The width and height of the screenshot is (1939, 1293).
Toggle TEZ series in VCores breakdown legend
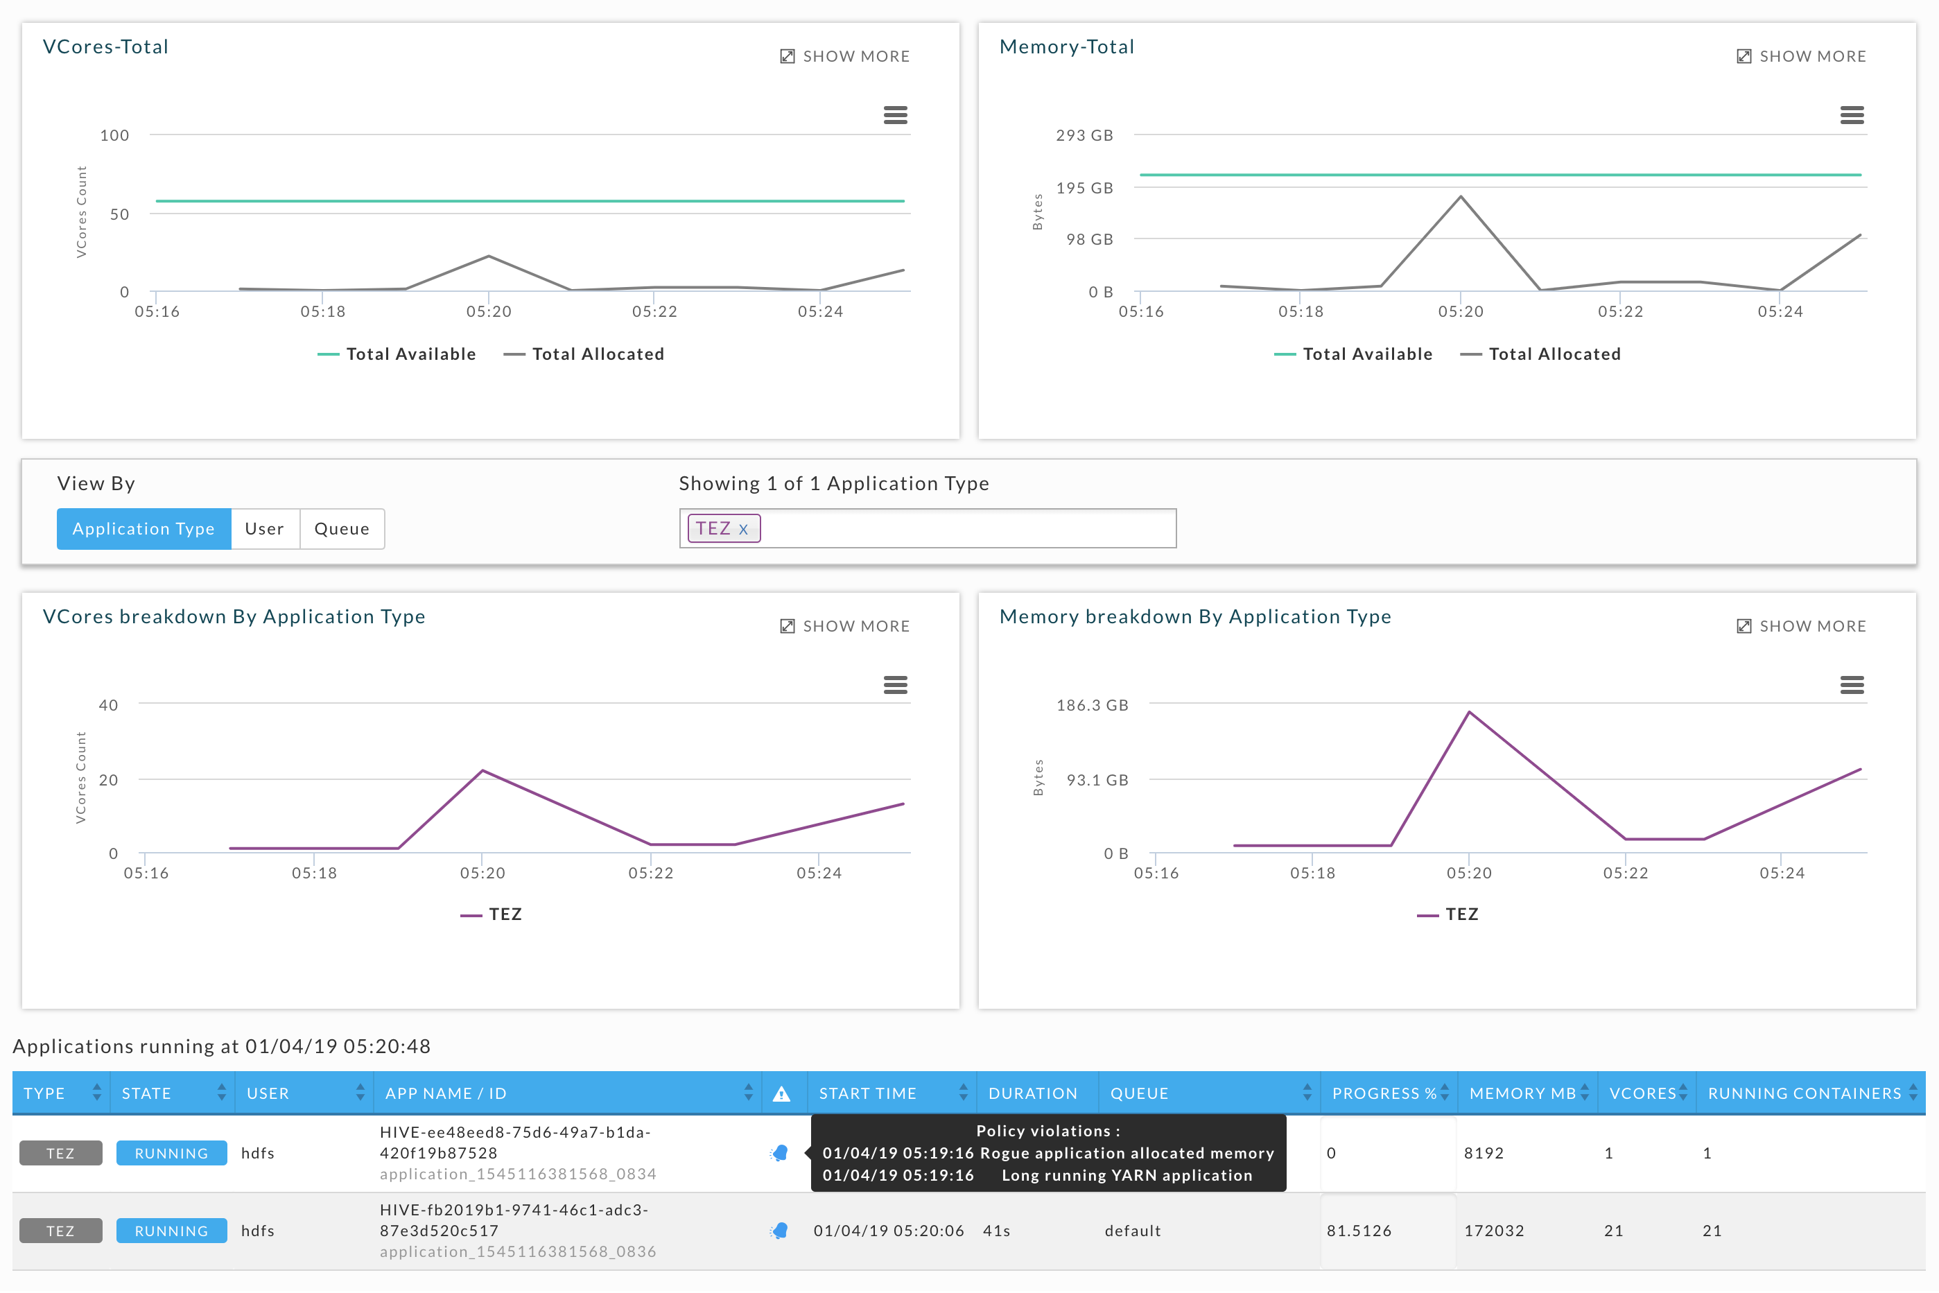[x=491, y=914]
